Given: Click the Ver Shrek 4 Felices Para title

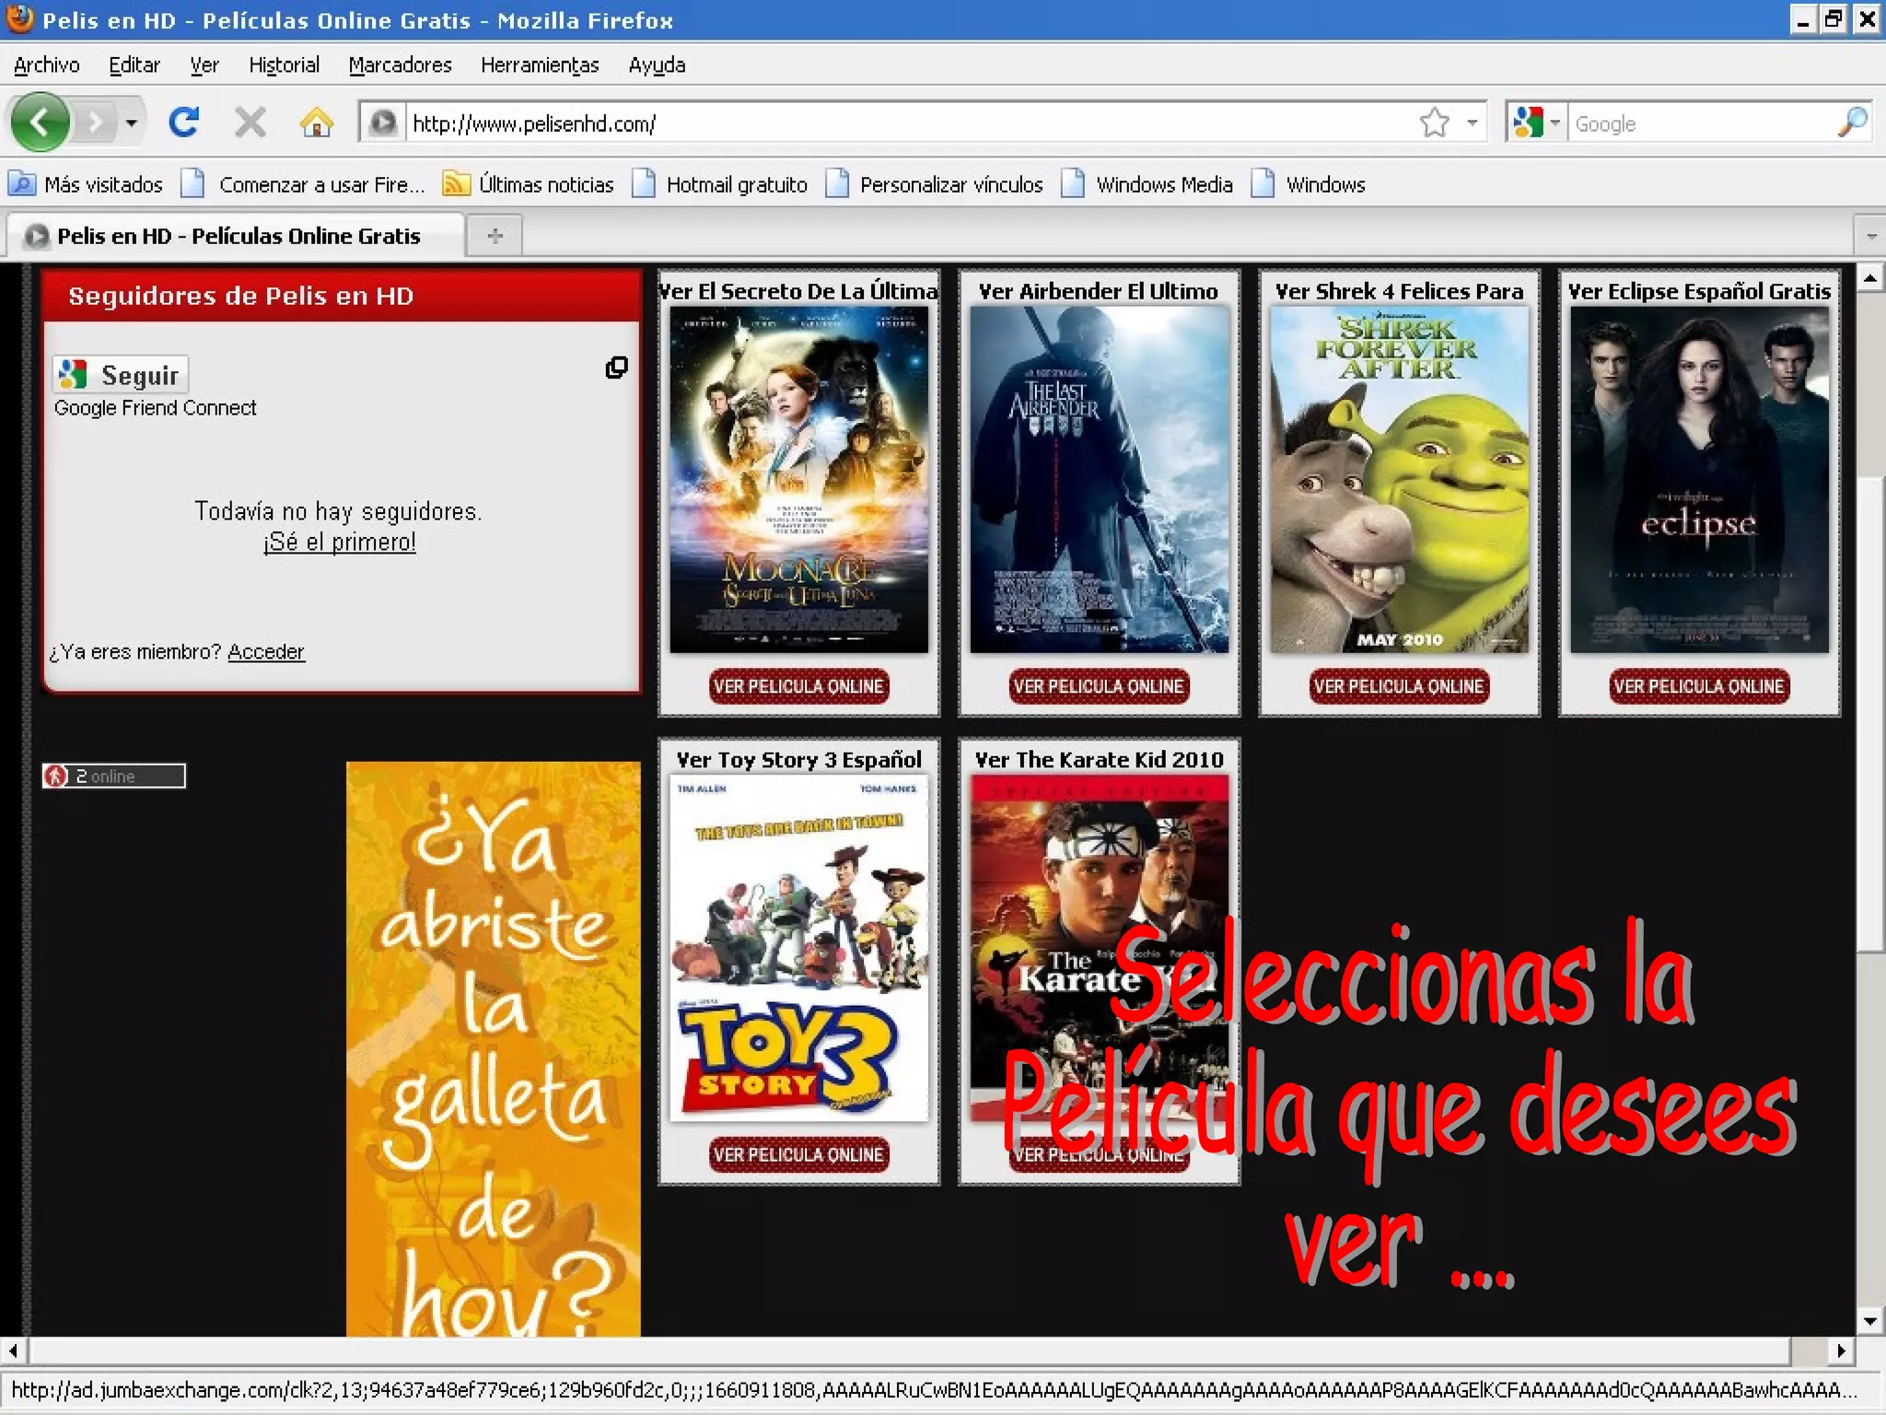Looking at the screenshot, I should click(x=1399, y=291).
